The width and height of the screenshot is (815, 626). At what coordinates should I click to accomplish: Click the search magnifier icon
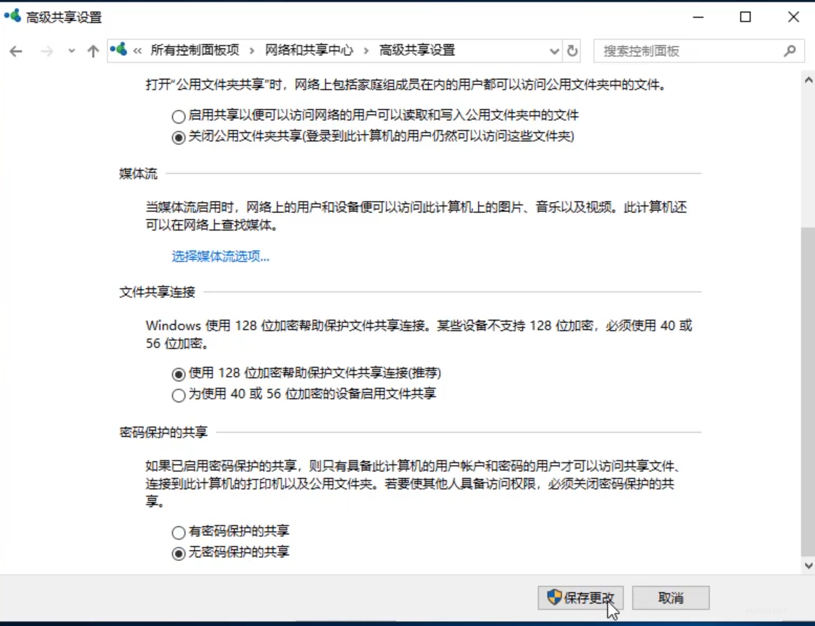coord(790,50)
